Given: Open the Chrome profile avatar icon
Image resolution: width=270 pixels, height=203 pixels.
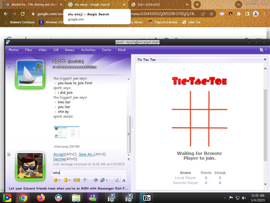Looking at the screenshot, I should [256, 14].
